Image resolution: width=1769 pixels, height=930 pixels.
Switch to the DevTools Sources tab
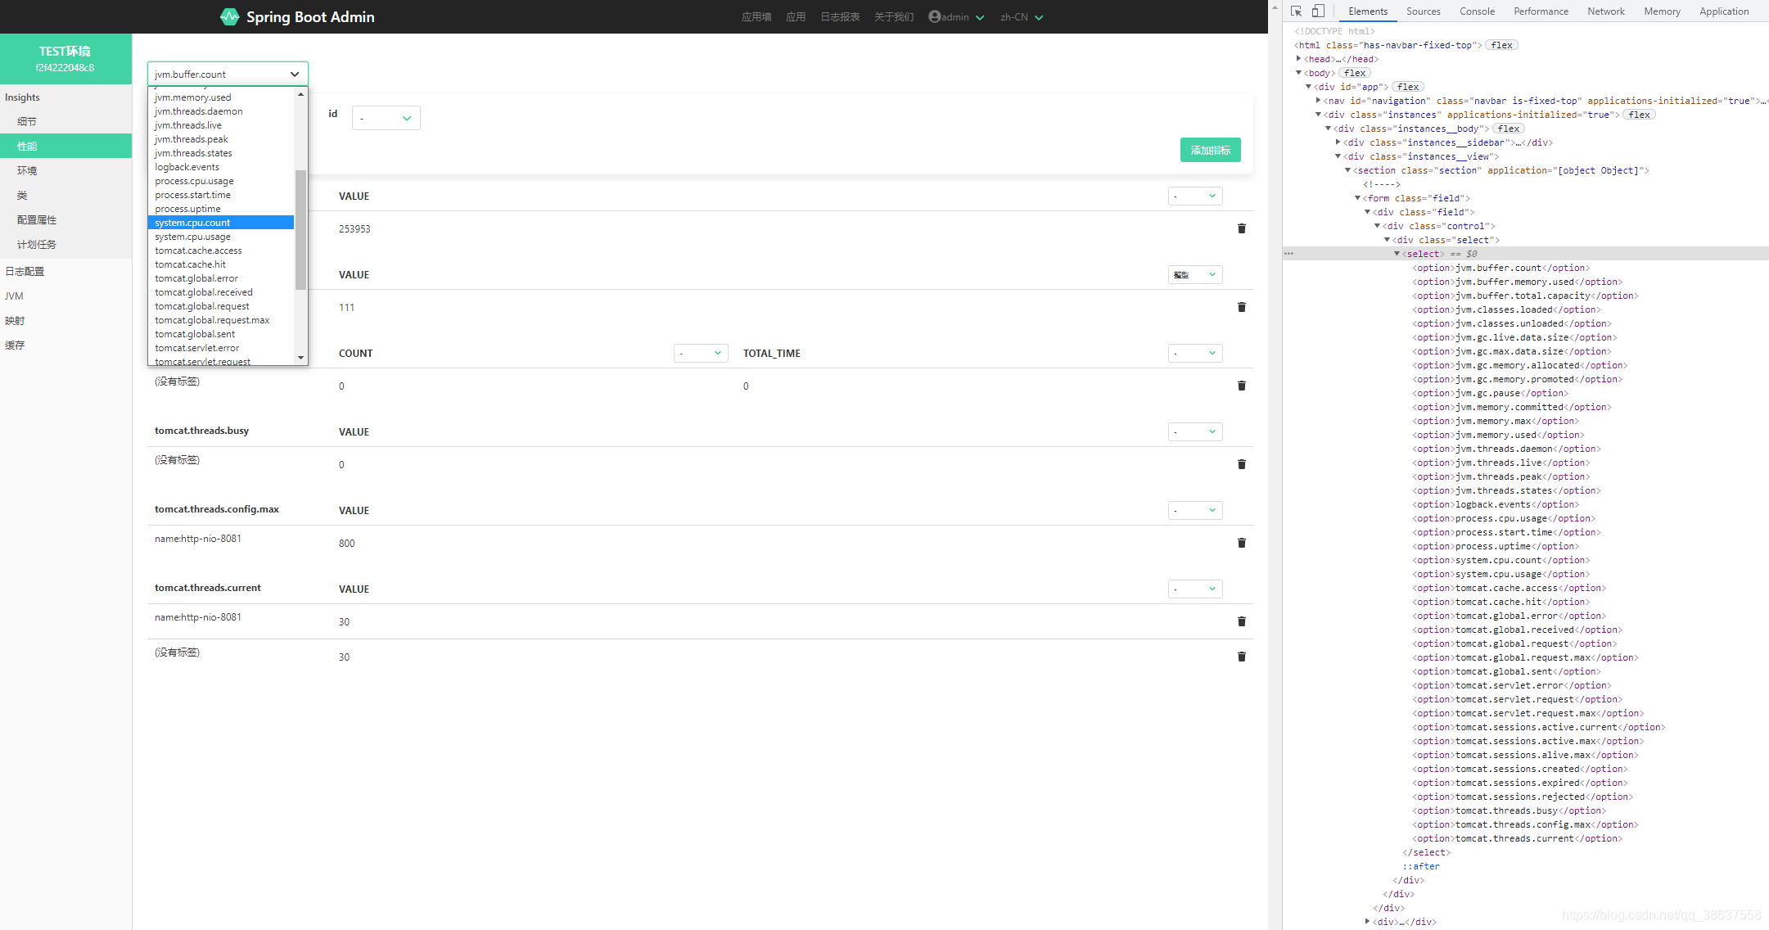coord(1424,11)
